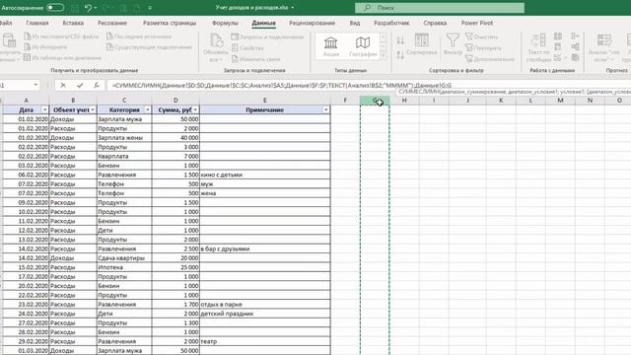Expand the data types gallery arrow

tap(384, 55)
